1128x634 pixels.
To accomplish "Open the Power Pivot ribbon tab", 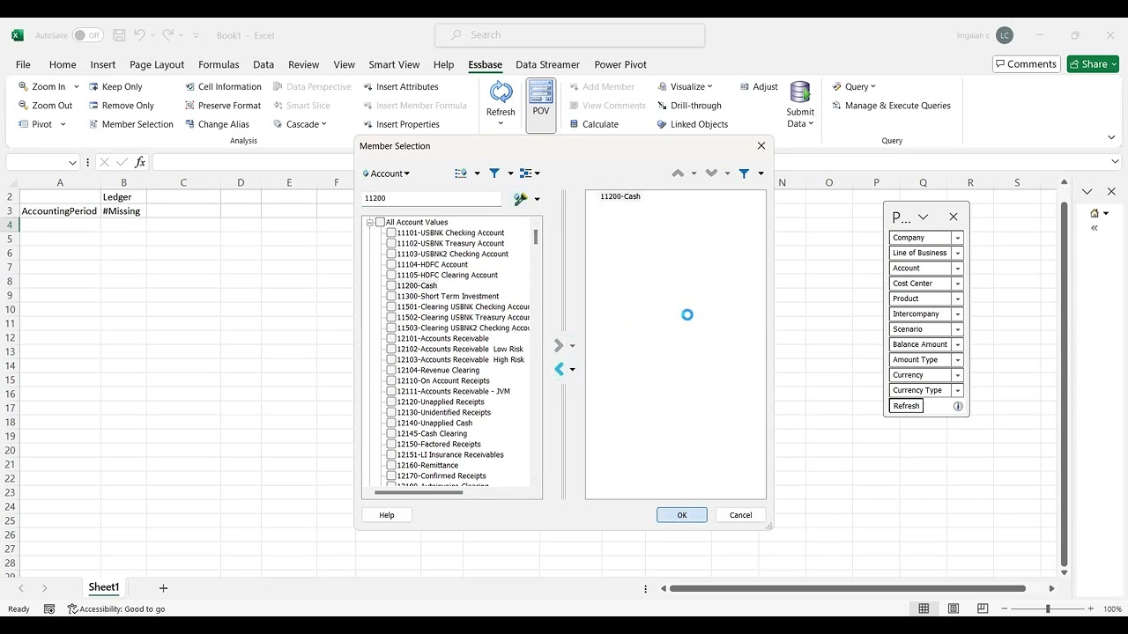I will (620, 64).
